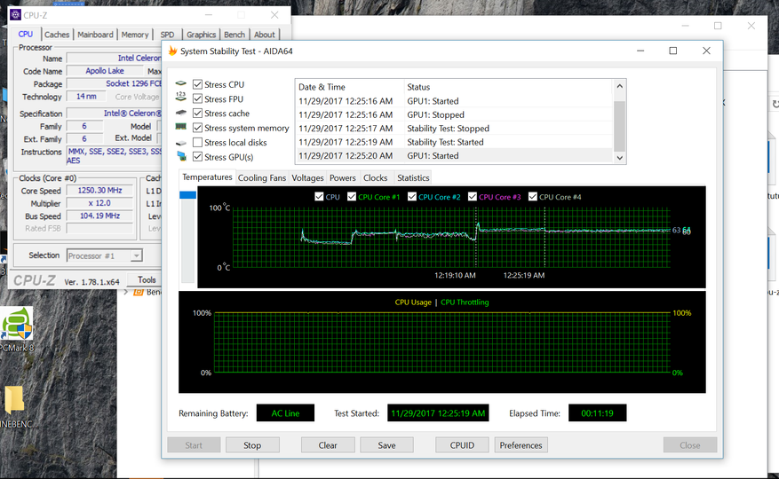Click the Test Started timestamp field
Viewport: 779px width, 479px height.
[x=438, y=413]
